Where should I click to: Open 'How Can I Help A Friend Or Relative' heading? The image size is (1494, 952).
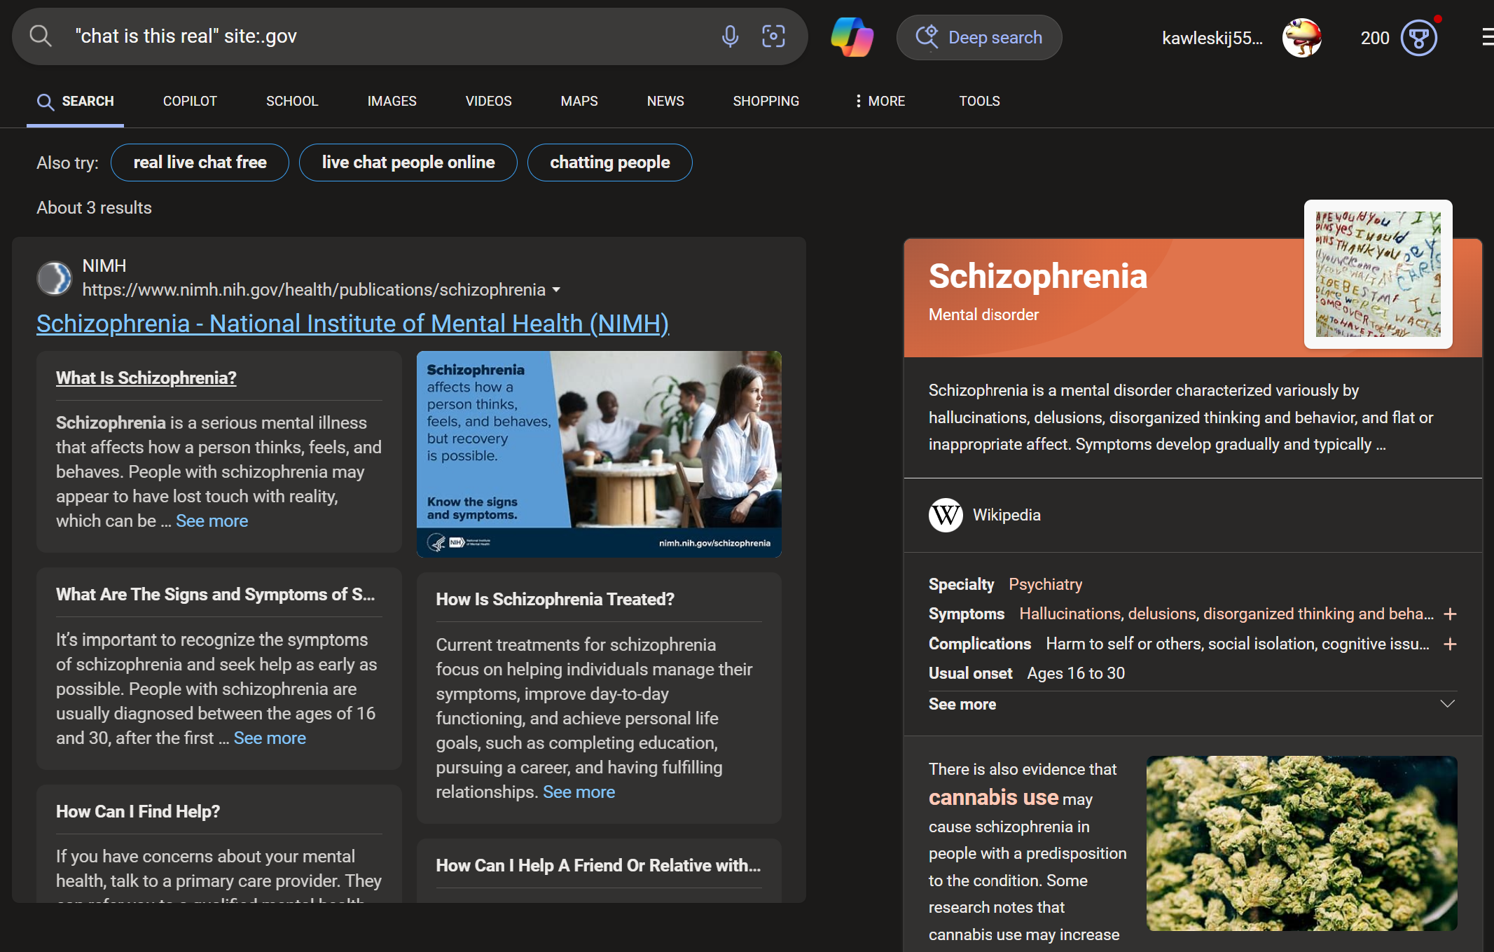pyautogui.click(x=598, y=865)
